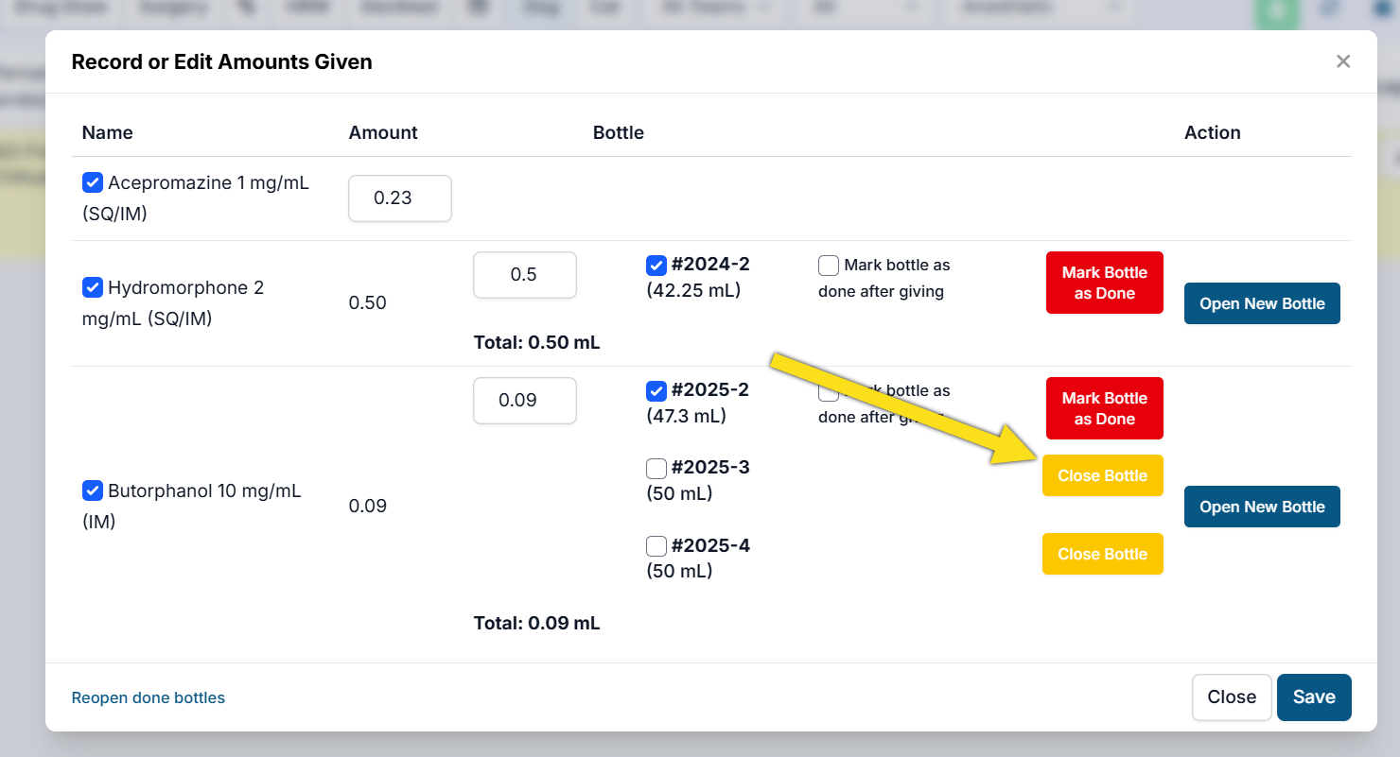Screen dimensions: 1400x757
Task: Click Close Bottle for bottle #2025-4
Action: (1102, 554)
